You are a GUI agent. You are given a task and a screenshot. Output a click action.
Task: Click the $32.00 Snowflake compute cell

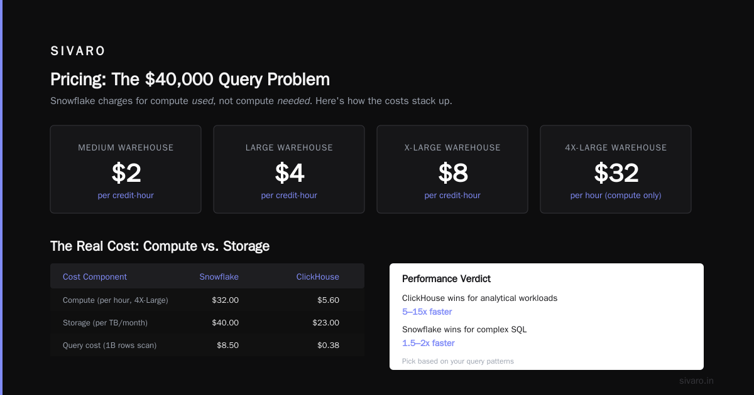tap(226, 300)
